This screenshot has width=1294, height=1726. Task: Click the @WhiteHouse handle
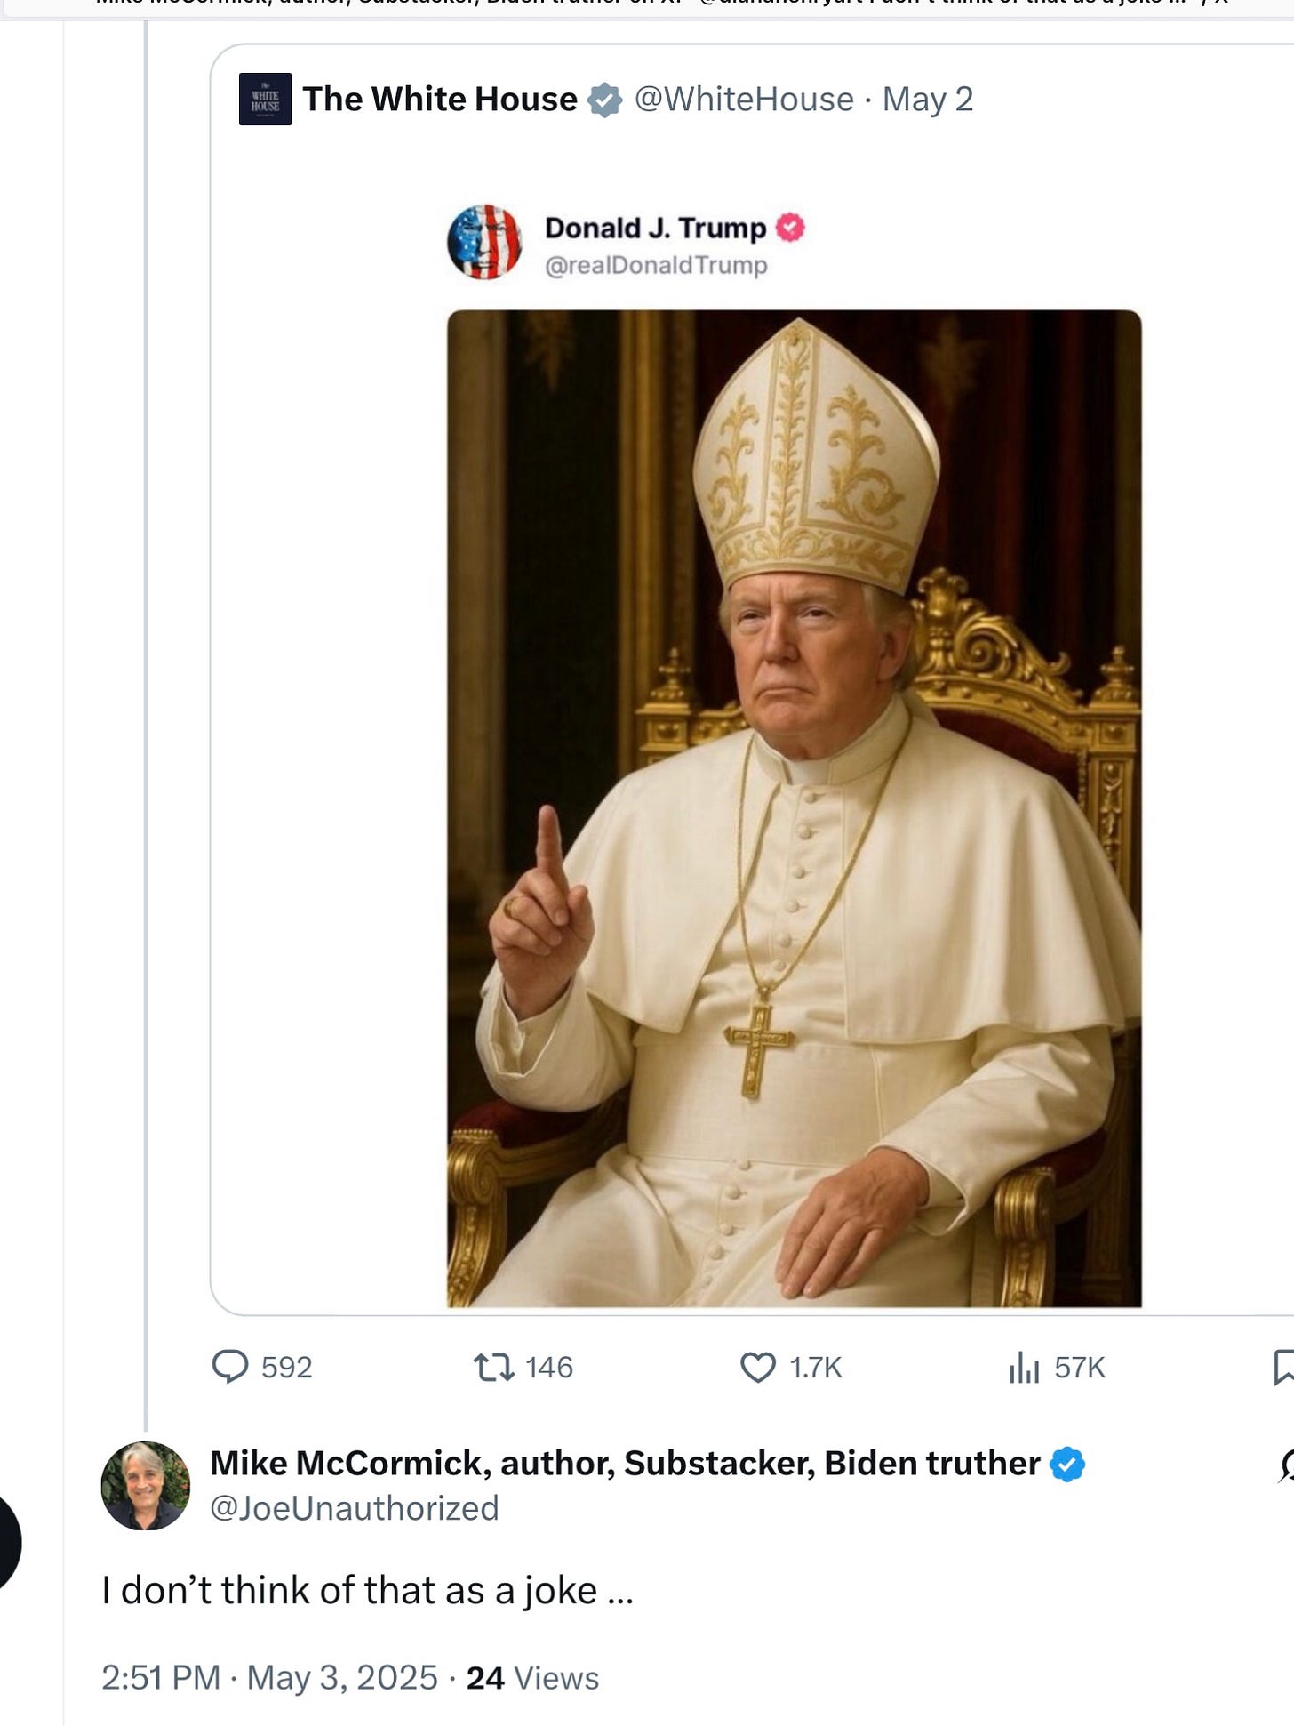[743, 99]
